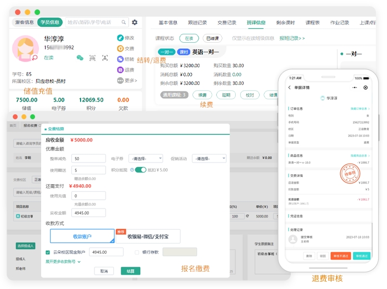Viewport: 387px width, 289px height.
Task: Toggle the 初级古筝 item checkbox in table
Action: click(18, 216)
